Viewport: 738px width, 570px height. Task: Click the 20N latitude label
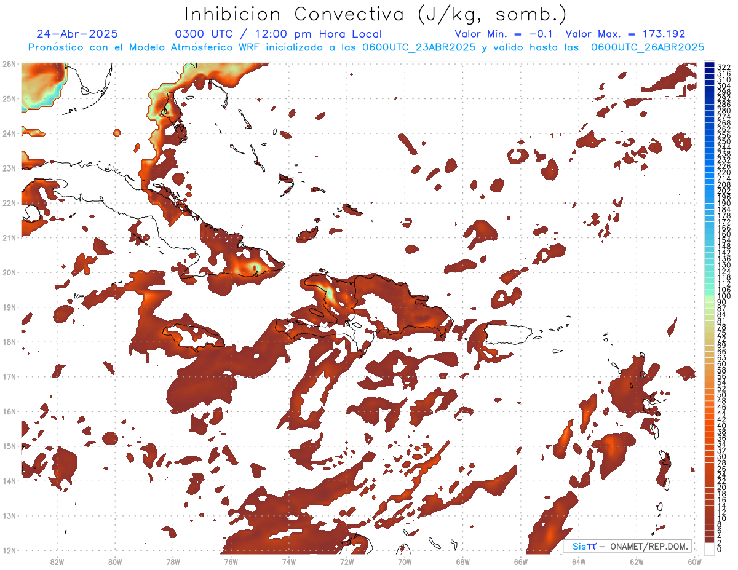(x=9, y=272)
